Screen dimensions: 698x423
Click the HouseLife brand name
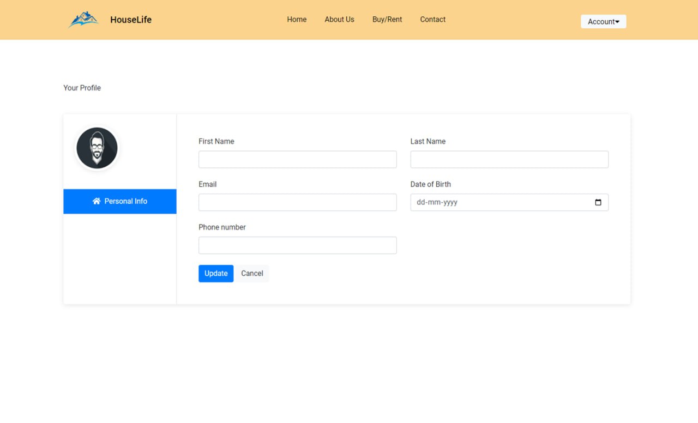click(x=131, y=19)
